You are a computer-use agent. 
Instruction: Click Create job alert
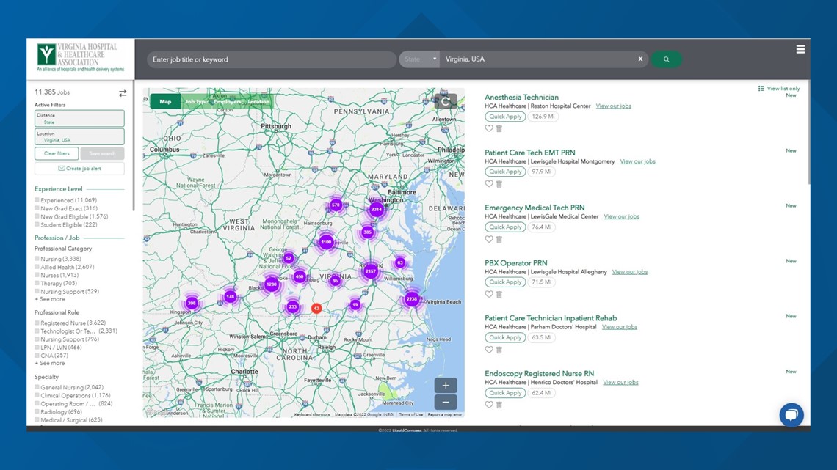click(79, 169)
